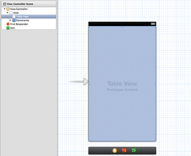Screen dimensions: 191x156
Task: Click the battery icon in scene status bar
Action: (x=153, y=24)
